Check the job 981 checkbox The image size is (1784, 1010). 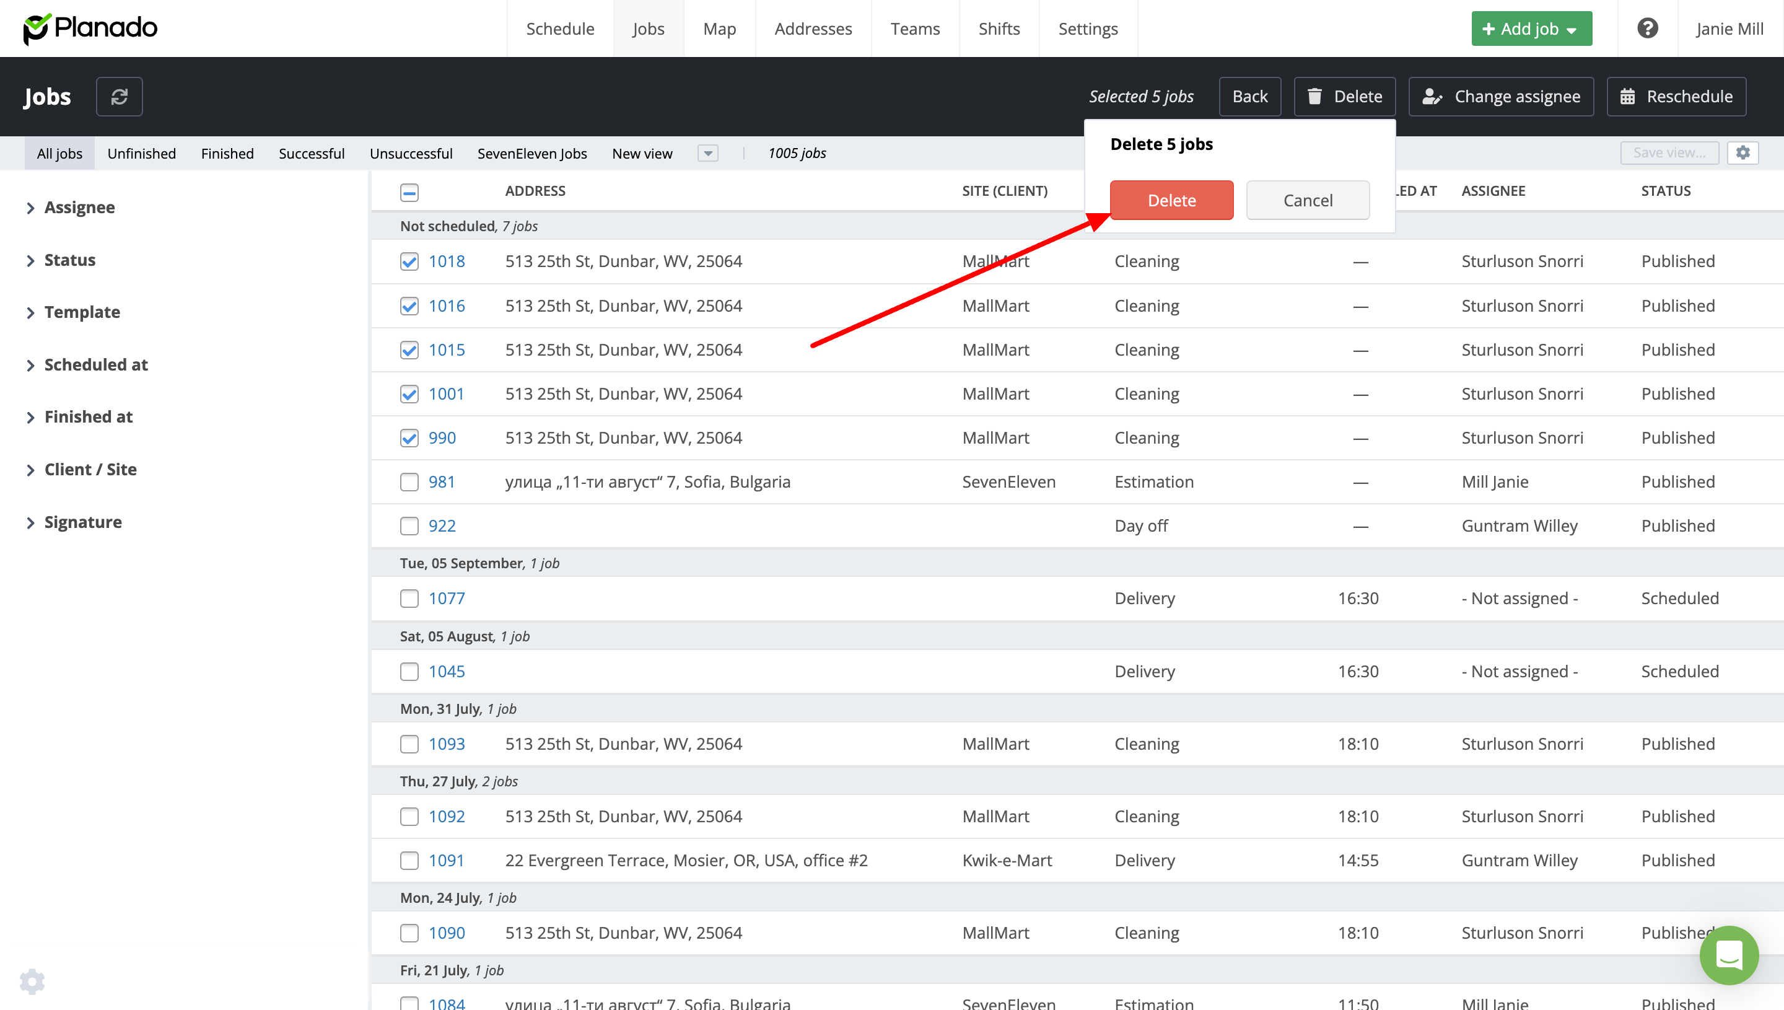pos(409,482)
